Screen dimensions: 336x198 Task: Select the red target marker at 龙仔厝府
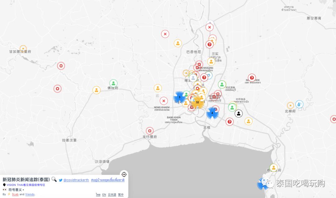pos(150,131)
